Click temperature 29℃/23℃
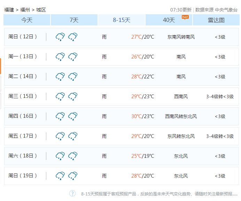Screen dimensions: 241x201 coord(143,96)
